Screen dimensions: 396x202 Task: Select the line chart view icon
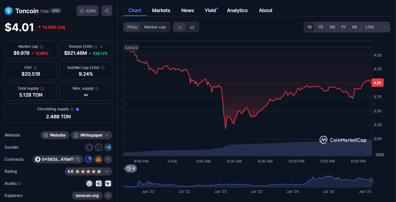179,27
